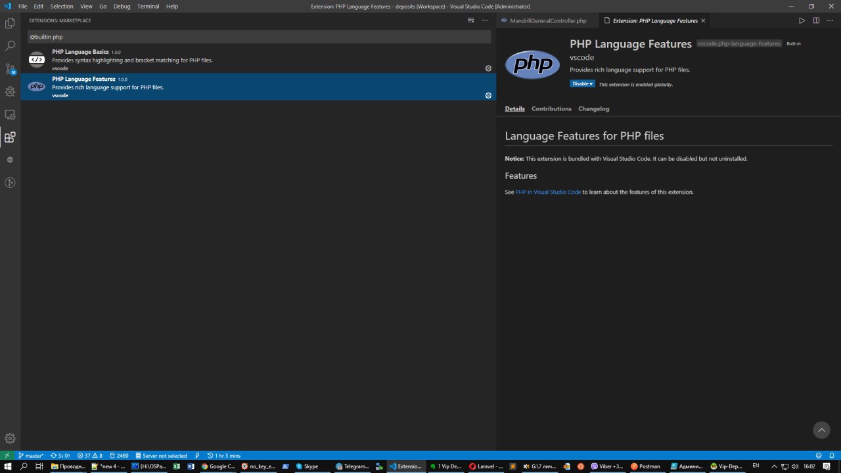Switch to the Changelog tab
The width and height of the screenshot is (841, 473).
point(594,109)
